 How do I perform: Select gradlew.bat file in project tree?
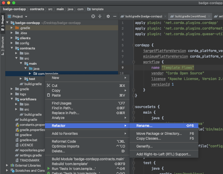(28, 140)
